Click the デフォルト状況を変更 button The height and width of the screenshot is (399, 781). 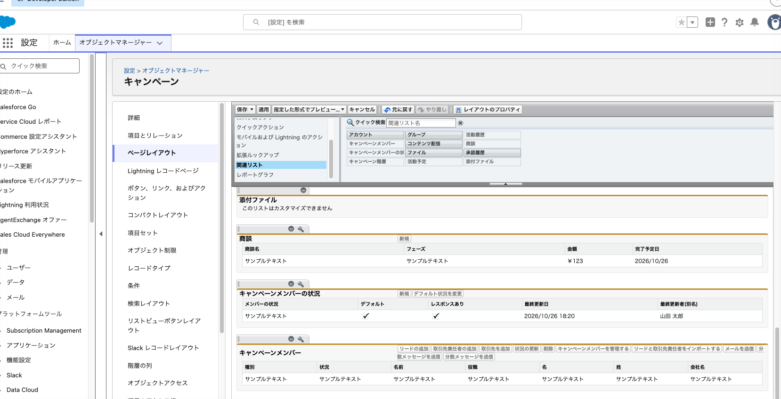point(438,294)
